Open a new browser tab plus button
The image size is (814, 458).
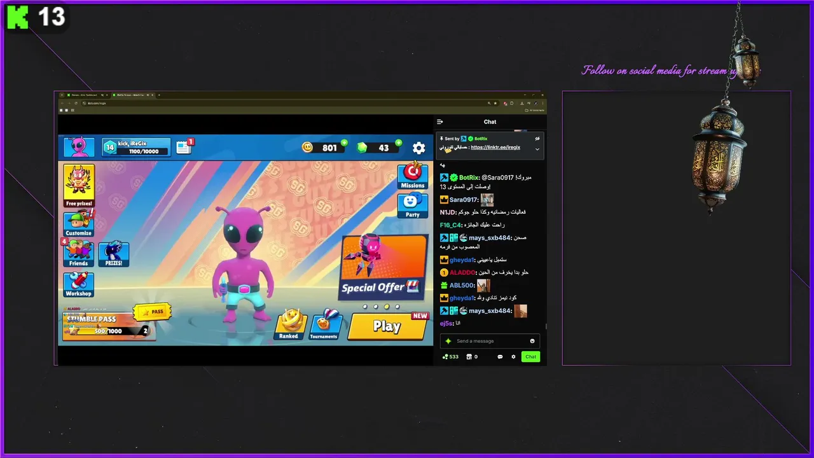159,95
